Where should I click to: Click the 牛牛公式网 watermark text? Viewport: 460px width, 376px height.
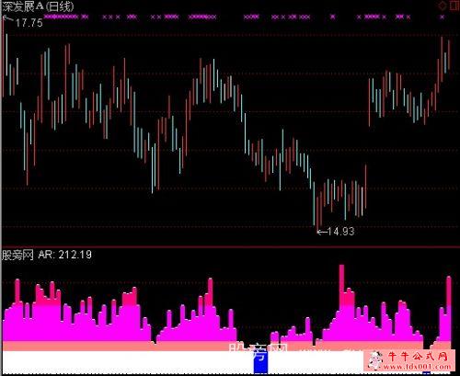(418, 356)
